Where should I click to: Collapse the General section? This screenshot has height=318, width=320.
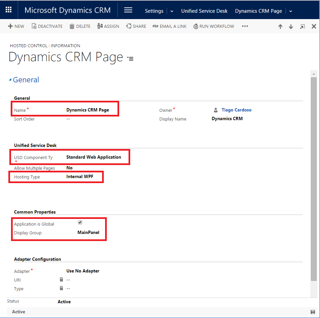[10, 80]
